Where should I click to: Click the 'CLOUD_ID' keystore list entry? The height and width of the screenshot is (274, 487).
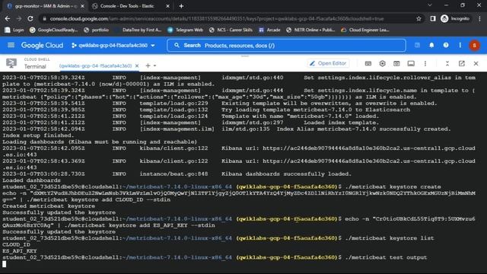pos(16,244)
